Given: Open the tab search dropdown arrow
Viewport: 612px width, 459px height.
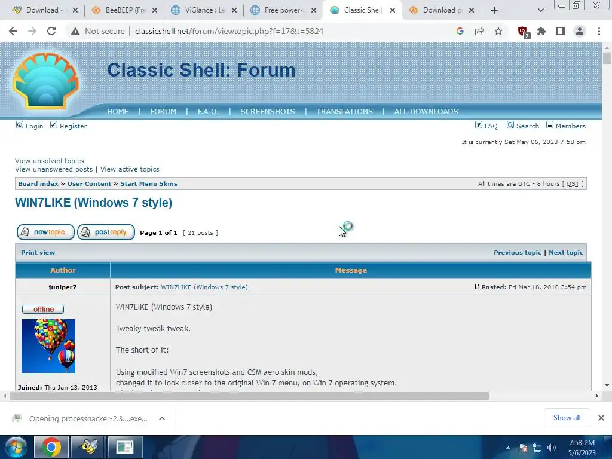Looking at the screenshot, I should [x=540, y=10].
